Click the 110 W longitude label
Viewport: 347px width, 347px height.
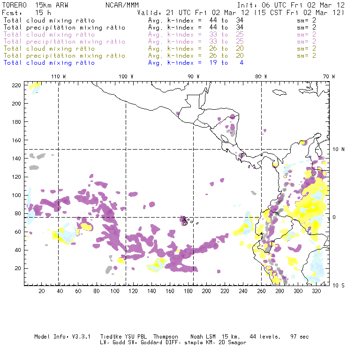click(x=58, y=76)
